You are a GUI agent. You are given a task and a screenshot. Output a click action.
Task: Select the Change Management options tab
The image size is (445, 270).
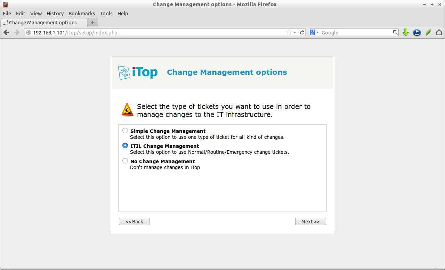click(44, 22)
